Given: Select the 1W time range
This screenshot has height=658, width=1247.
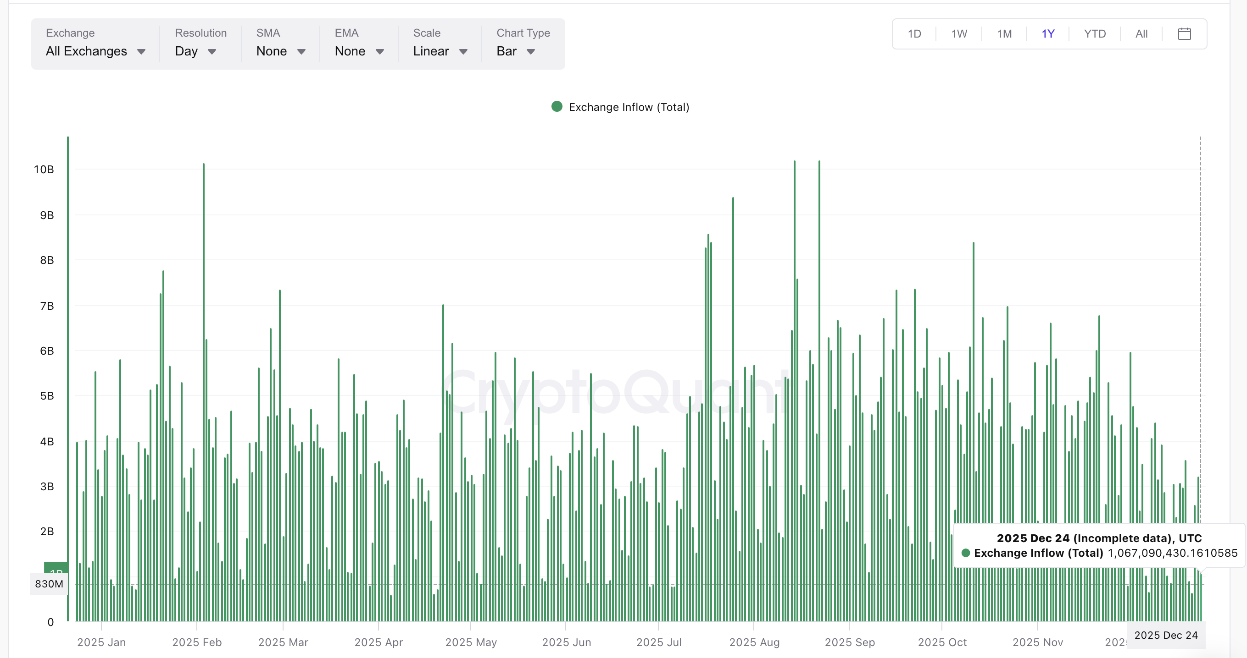Looking at the screenshot, I should click(958, 34).
